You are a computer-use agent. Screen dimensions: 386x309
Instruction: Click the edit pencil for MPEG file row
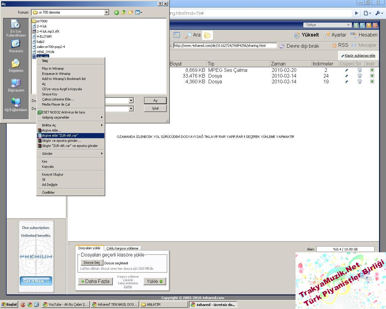pos(346,70)
